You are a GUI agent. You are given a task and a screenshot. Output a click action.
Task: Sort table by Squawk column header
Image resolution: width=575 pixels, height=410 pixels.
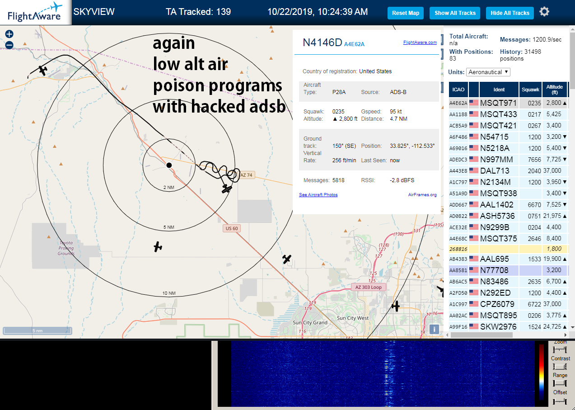[x=531, y=90]
